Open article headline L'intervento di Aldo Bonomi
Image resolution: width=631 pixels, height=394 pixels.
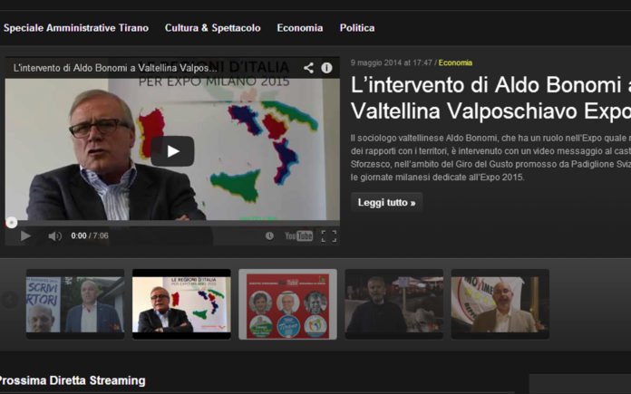tap(490, 98)
